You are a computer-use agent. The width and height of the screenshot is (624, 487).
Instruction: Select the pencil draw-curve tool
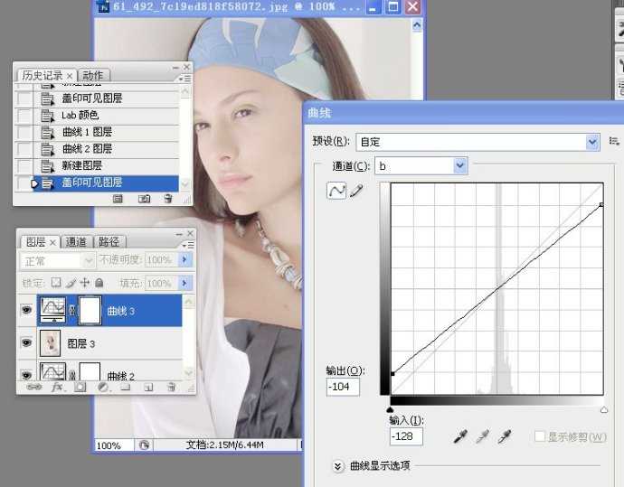point(356,191)
